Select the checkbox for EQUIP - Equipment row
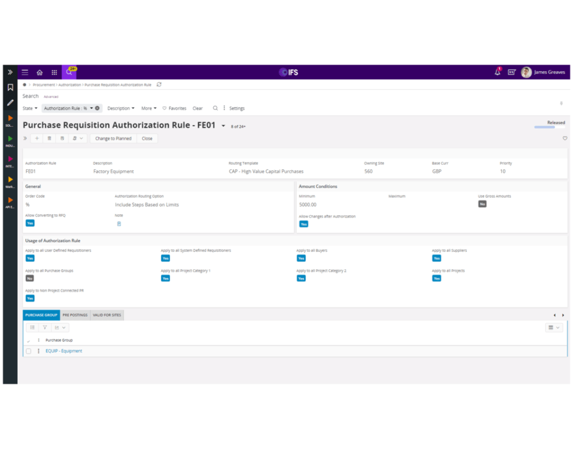573x449 pixels. click(x=28, y=351)
